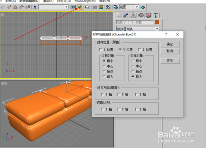The width and height of the screenshot is (207, 149).
Task: Click the 应用 button
Action: click(x=170, y=61)
